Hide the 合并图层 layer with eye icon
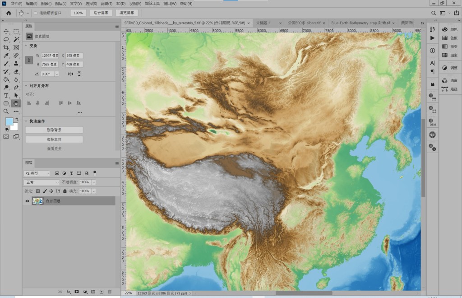Screen dimensions: 462x298 tap(27, 201)
